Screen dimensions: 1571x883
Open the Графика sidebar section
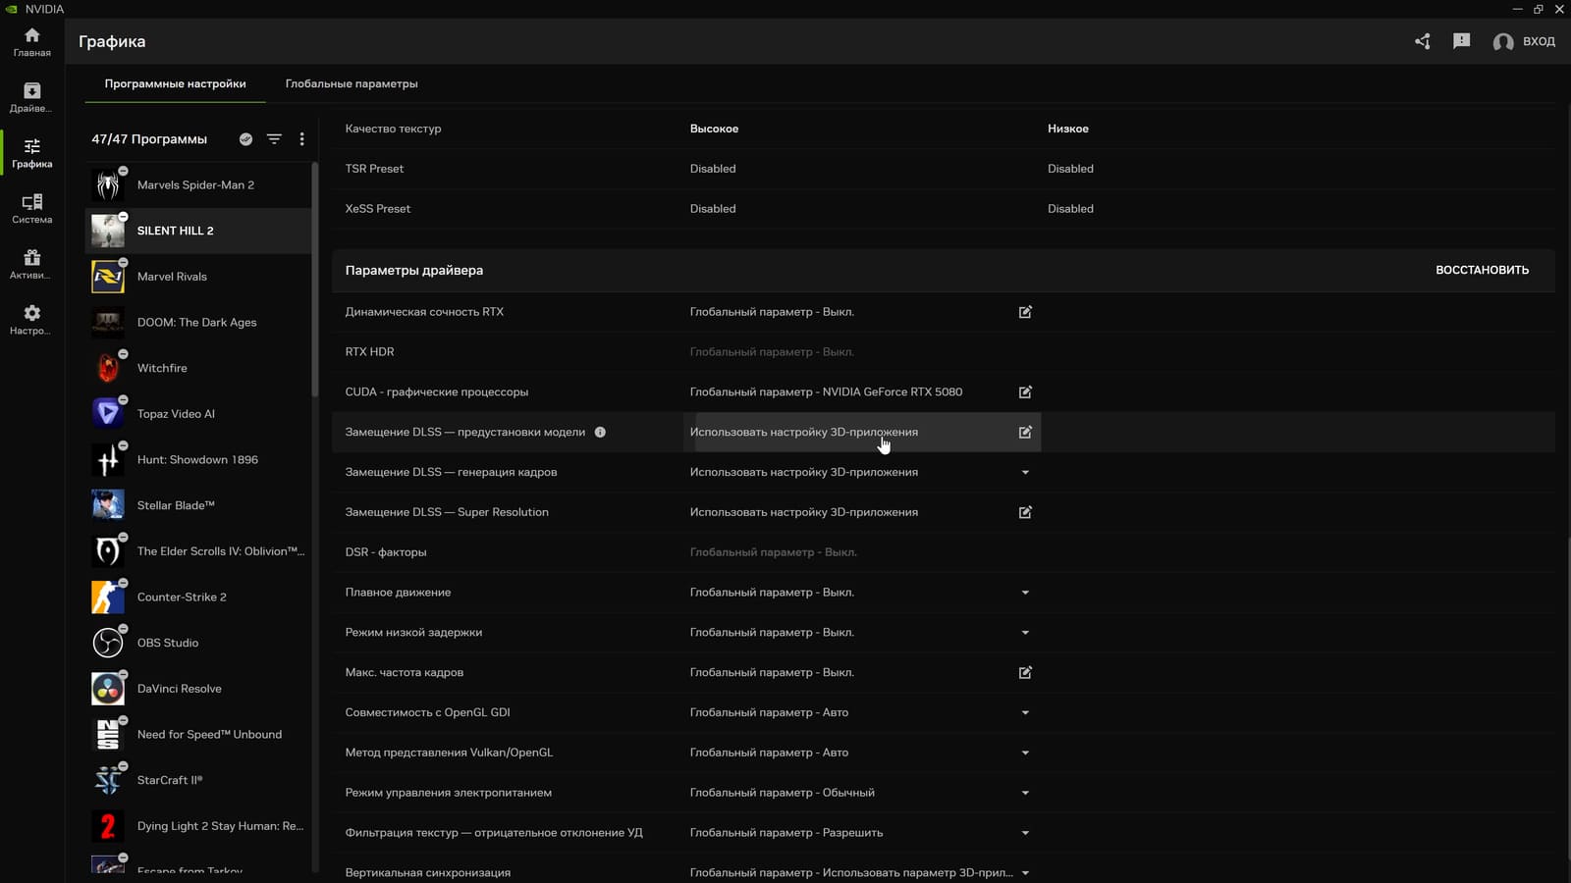click(x=31, y=153)
